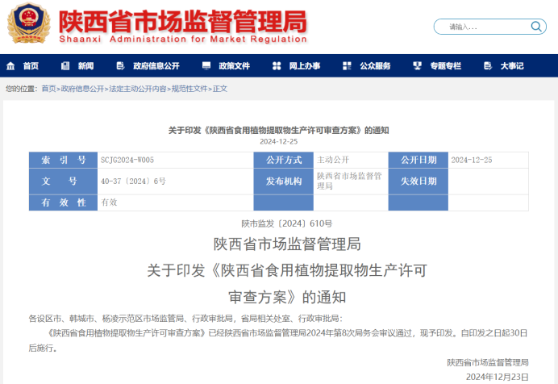Navigate to 规范性文件 breadcrumb link
Screen dimensions: 558x384
[189, 89]
